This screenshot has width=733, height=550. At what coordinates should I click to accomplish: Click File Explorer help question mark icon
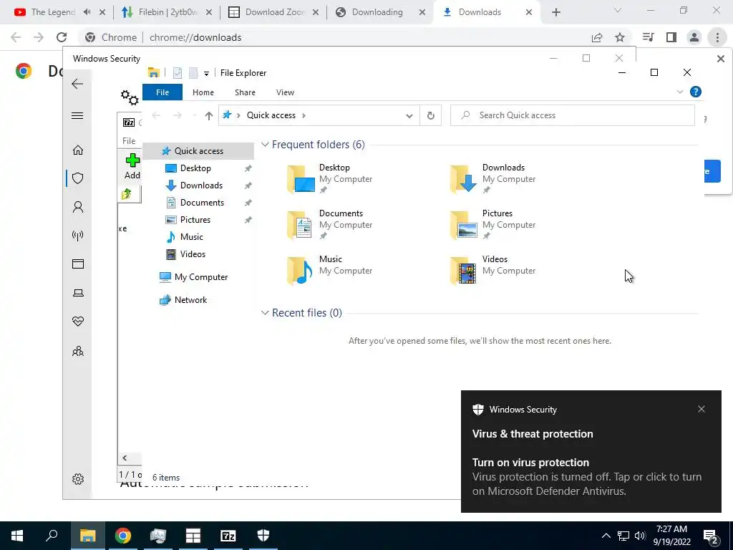point(696,92)
